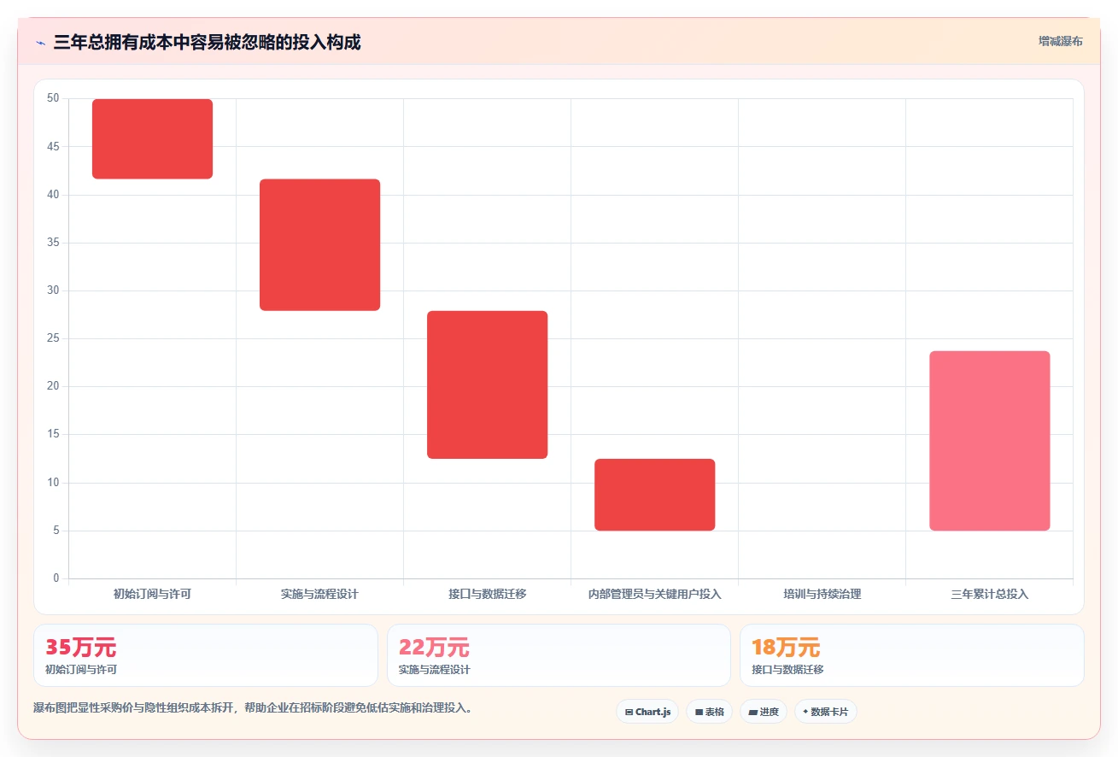Click the y-axis value 0
Image resolution: width=1118 pixels, height=757 pixels.
point(56,578)
